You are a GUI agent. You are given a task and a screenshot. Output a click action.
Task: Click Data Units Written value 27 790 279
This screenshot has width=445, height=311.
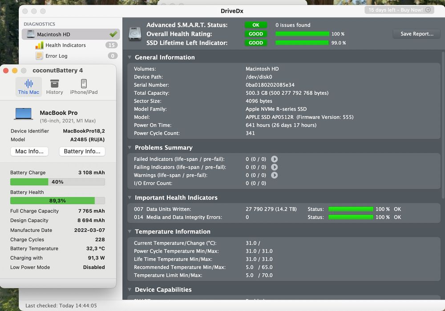click(271, 209)
